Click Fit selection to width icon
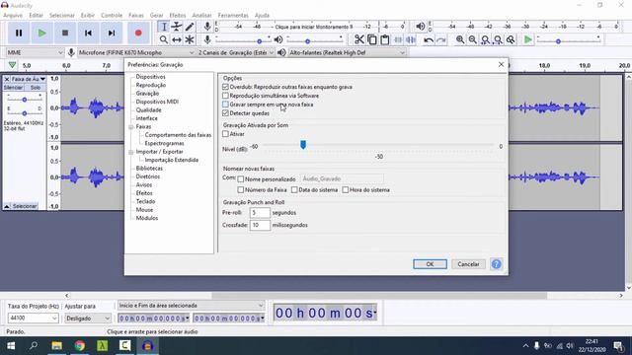The width and height of the screenshot is (632, 355). tap(485, 39)
